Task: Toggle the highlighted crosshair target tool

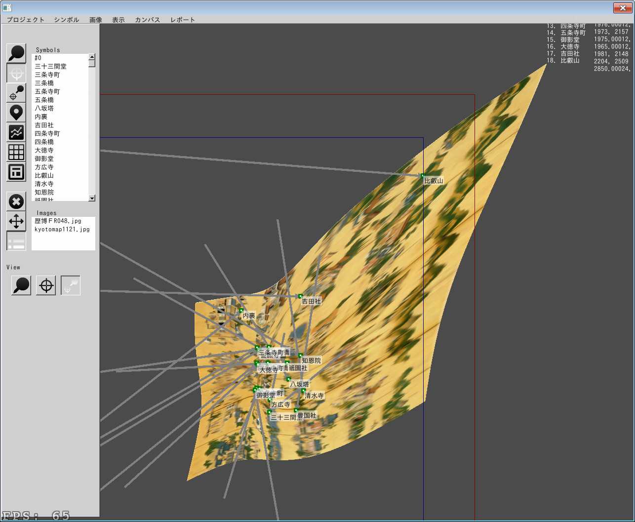Action: click(16, 73)
